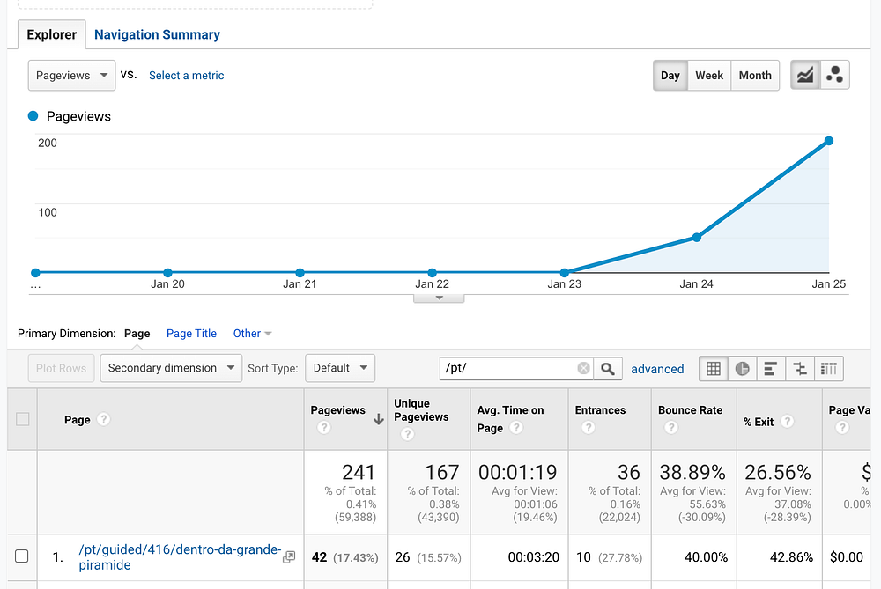This screenshot has height=589, width=881.
Task: Select the comparison view icon
Action: 800,369
